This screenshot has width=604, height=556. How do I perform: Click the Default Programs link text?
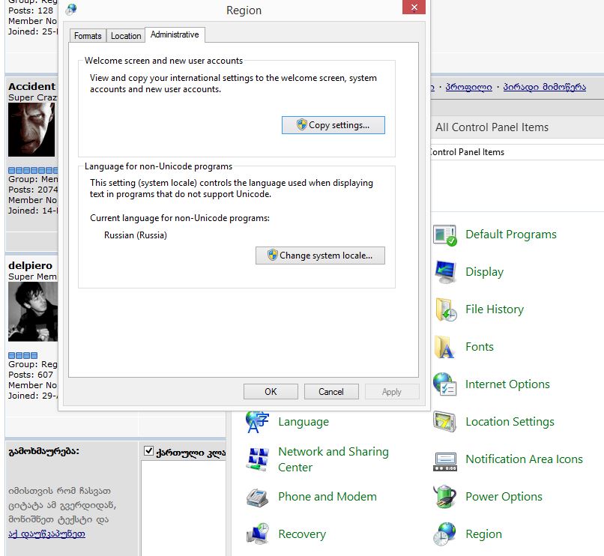511,235
